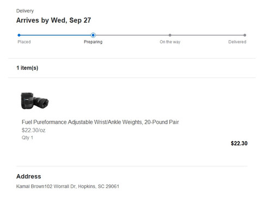
Task: Click the gray progress segment before Delivered
Action: click(207, 35)
